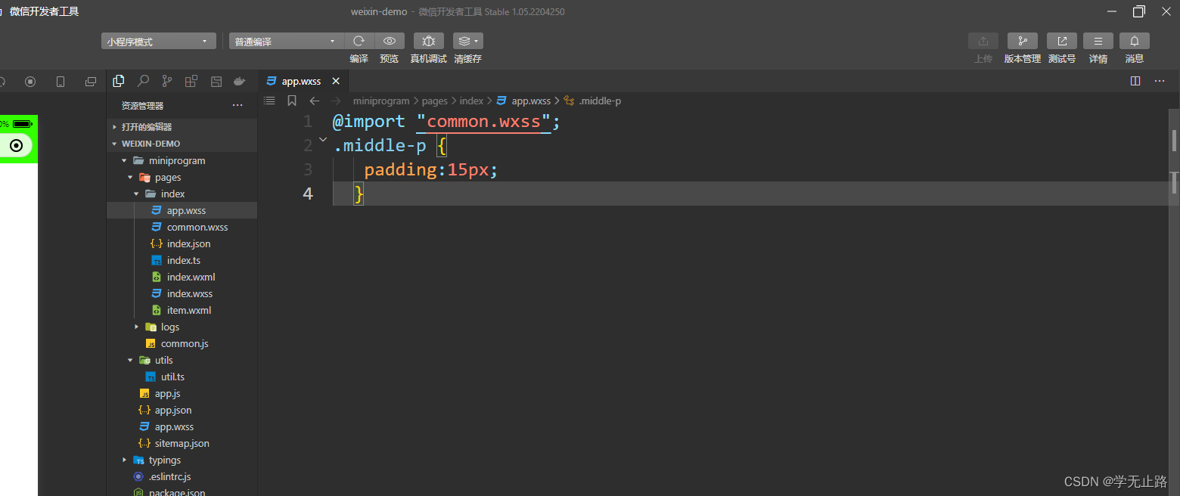1180x496 pixels.
Task: Click the simulator phone device icon
Action: click(x=61, y=82)
